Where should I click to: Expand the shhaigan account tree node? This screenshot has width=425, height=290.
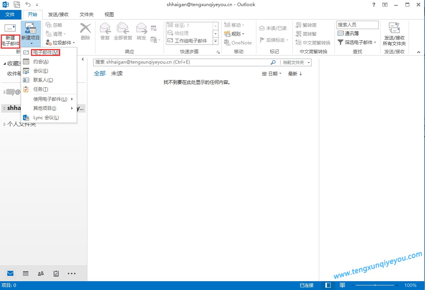(x=5, y=108)
